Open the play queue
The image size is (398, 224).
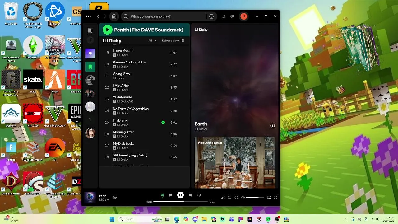(230, 198)
